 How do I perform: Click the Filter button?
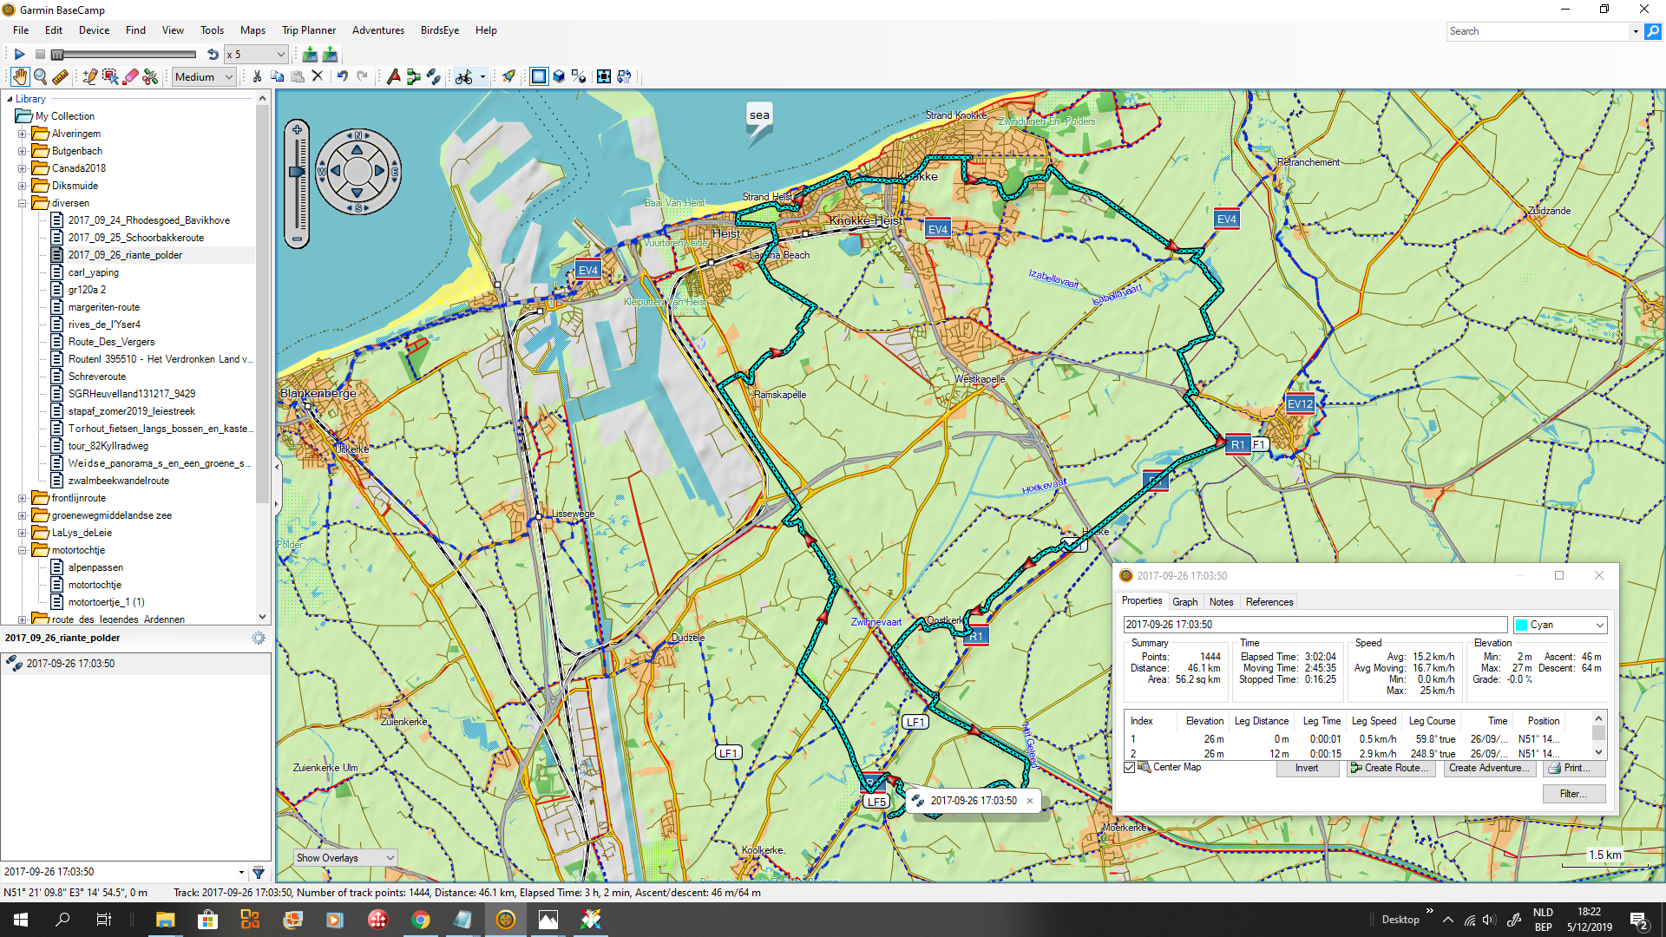pos(1573,794)
